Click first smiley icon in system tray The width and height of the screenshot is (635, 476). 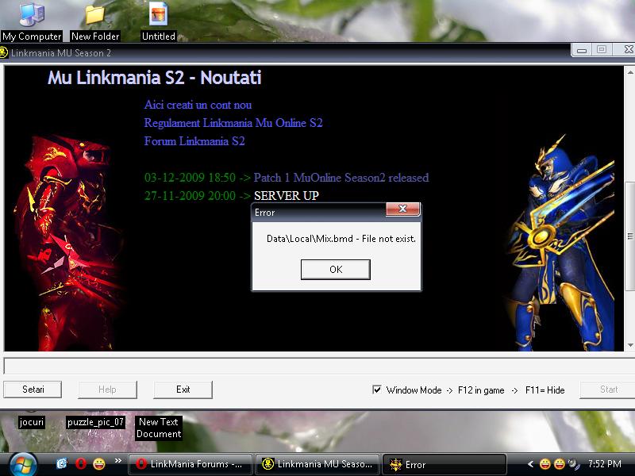pos(545,464)
